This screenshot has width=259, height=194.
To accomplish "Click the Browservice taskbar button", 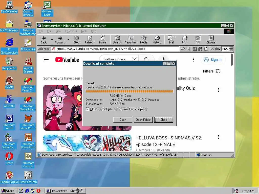I will [66, 191].
